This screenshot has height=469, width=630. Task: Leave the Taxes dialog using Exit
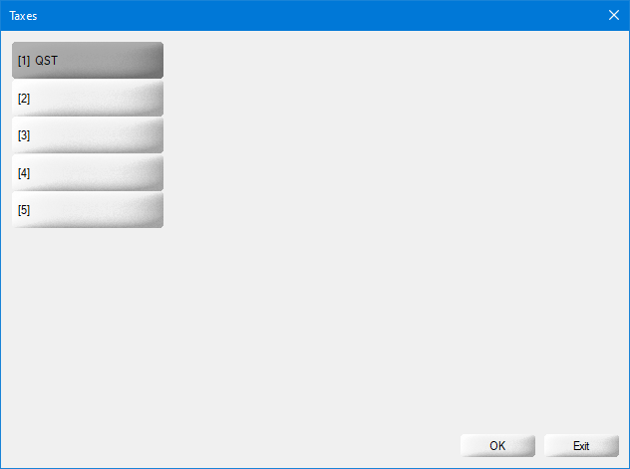(x=581, y=446)
